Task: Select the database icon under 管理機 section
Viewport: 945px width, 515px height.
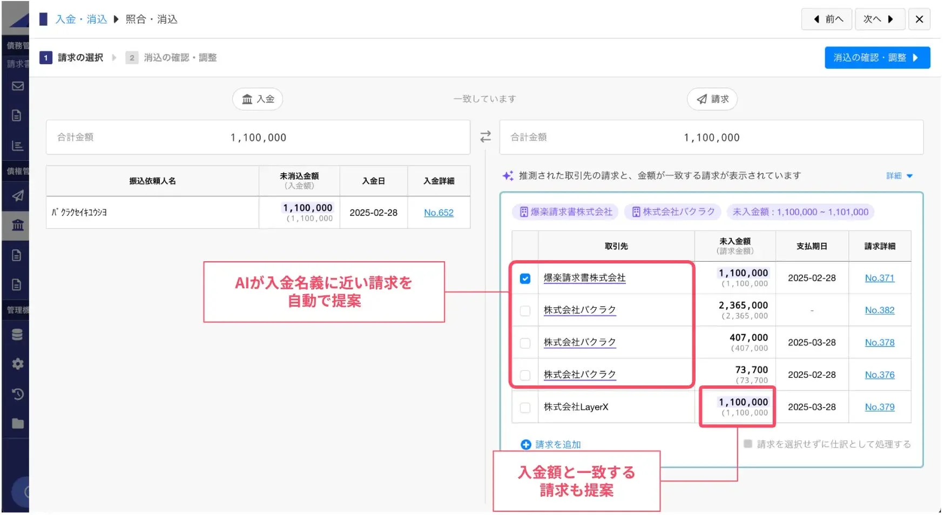Action: (17, 334)
